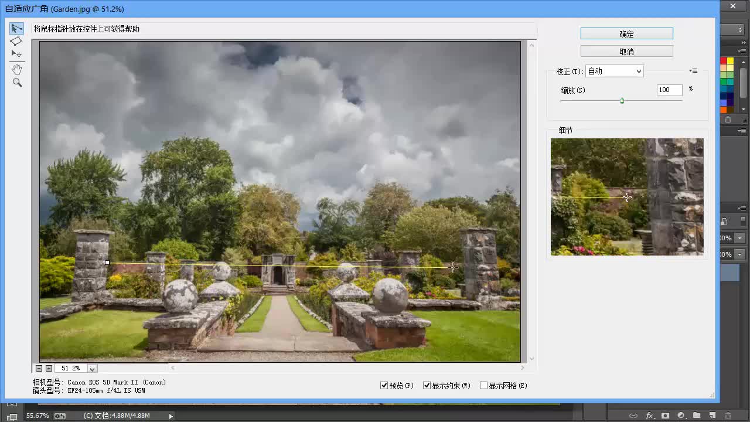Select the Polygon Constraint tool
Viewport: 750px width, 422px height.
[16, 40]
